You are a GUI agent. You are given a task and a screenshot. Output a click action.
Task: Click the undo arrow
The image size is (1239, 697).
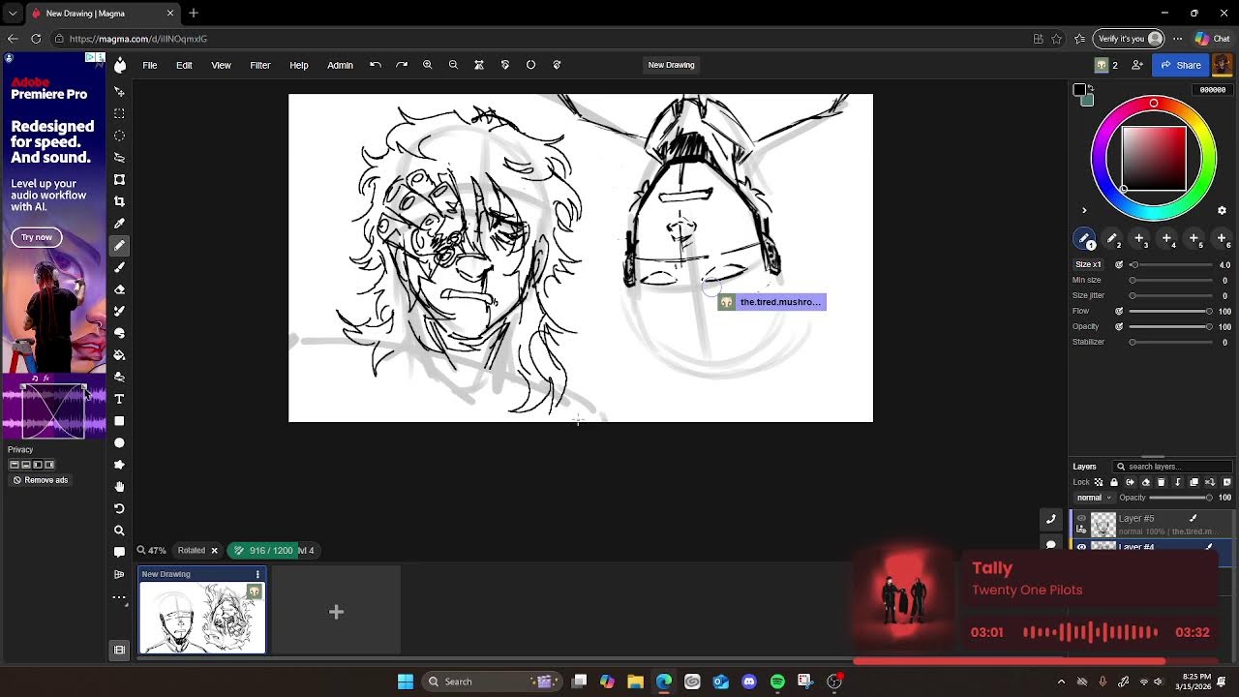pyautogui.click(x=376, y=65)
